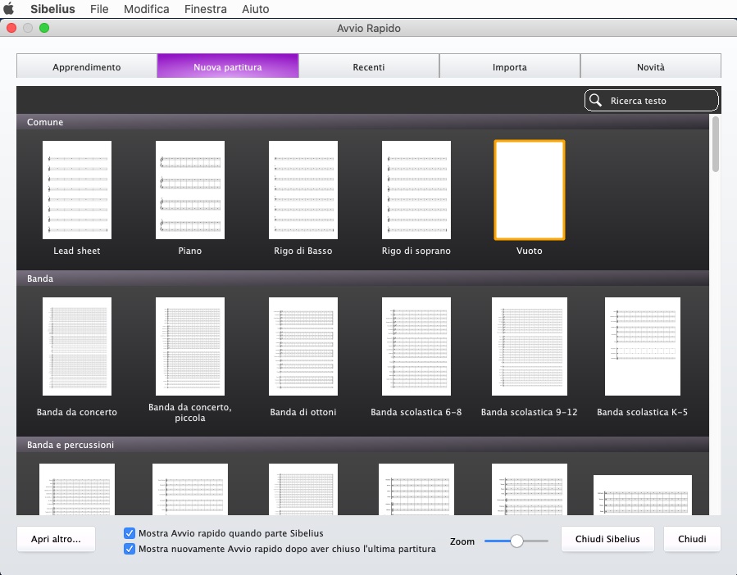Toggle Mostra Avvio rapido quando parte Sibelius
737x575 pixels.
click(130, 533)
